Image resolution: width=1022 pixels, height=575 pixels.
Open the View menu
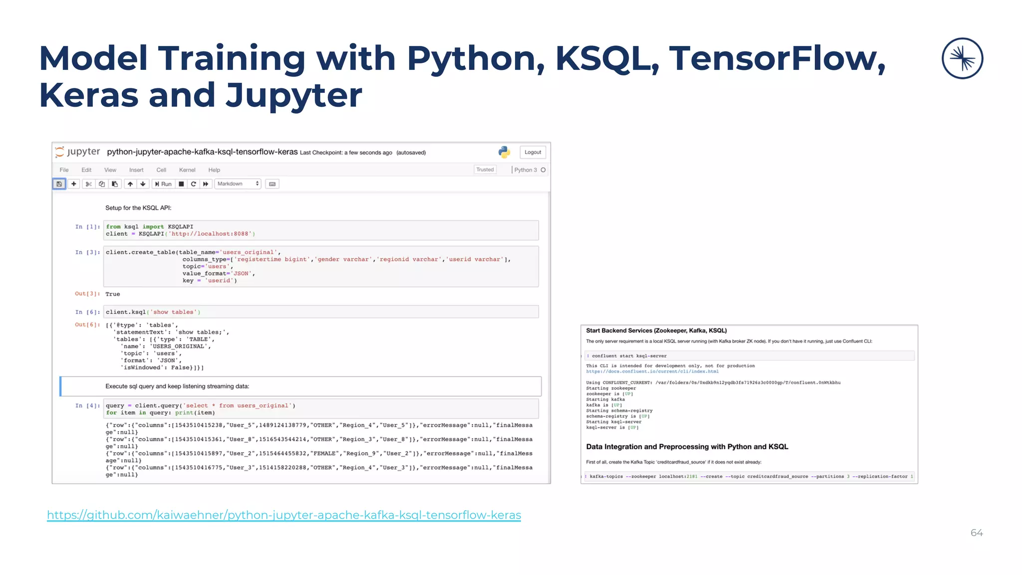tap(110, 170)
